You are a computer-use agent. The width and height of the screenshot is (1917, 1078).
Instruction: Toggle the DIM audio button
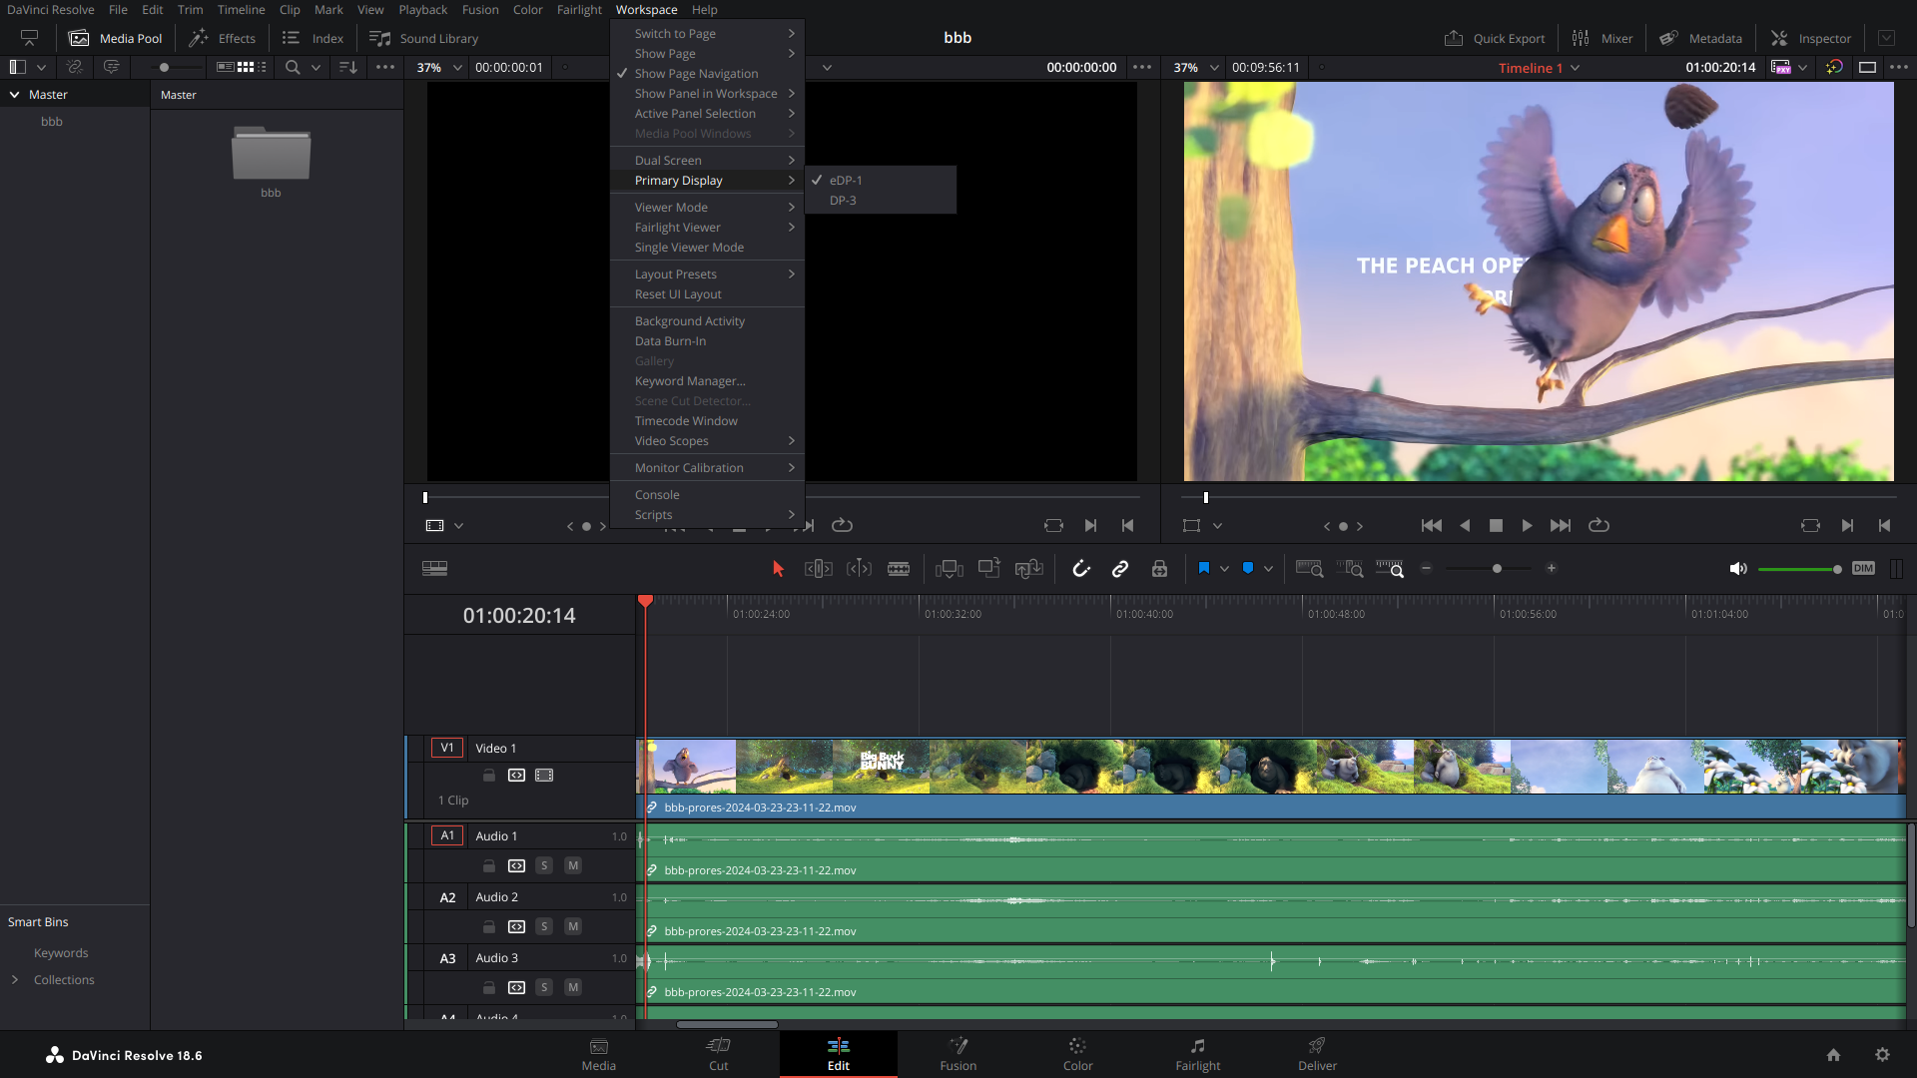point(1863,568)
